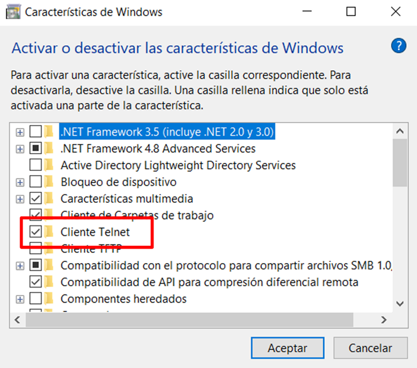
Task: Select the folder icon beside Bloqueo de dispositivo
Action: [49, 182]
